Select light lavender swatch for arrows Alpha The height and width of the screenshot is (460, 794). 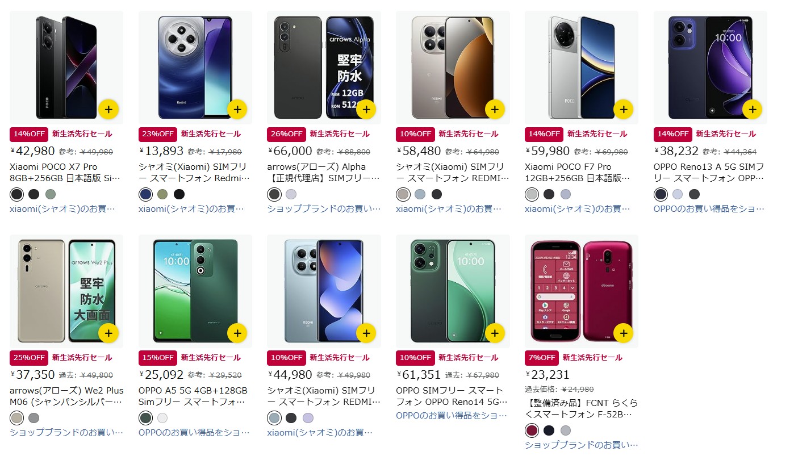(x=291, y=194)
